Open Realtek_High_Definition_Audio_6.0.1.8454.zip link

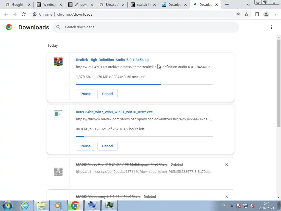[x=113, y=60]
